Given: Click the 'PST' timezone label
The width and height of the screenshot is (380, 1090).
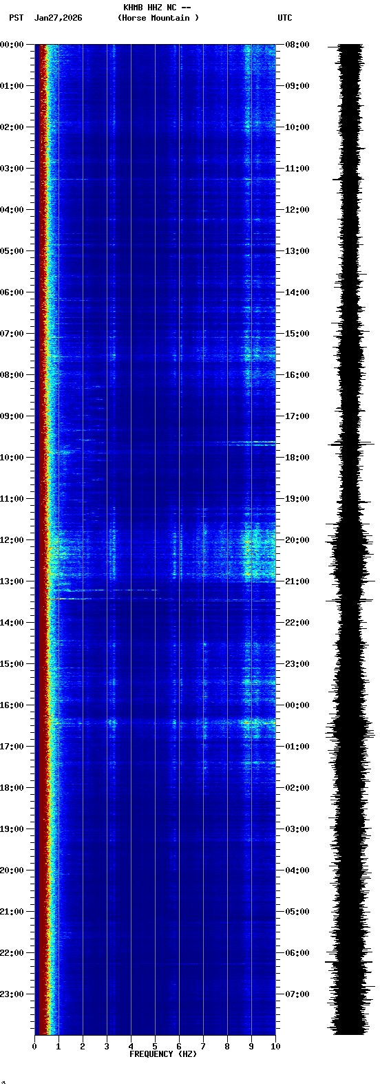Looking at the screenshot, I should (x=17, y=18).
